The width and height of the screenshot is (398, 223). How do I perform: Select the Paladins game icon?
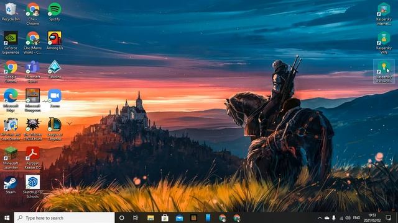(55, 69)
